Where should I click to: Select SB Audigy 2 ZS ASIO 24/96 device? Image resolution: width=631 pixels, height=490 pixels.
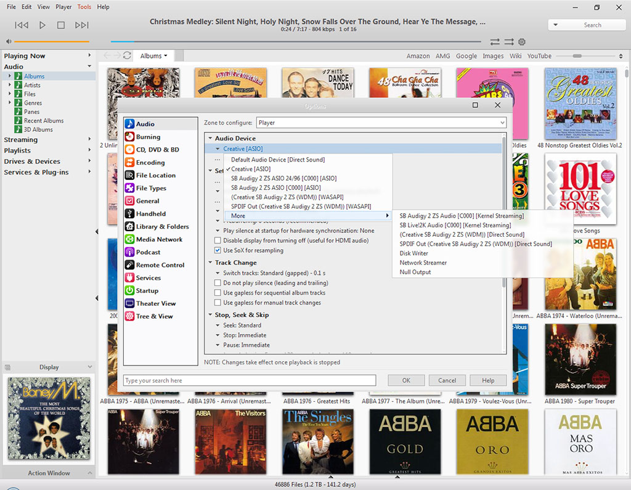pos(283,178)
